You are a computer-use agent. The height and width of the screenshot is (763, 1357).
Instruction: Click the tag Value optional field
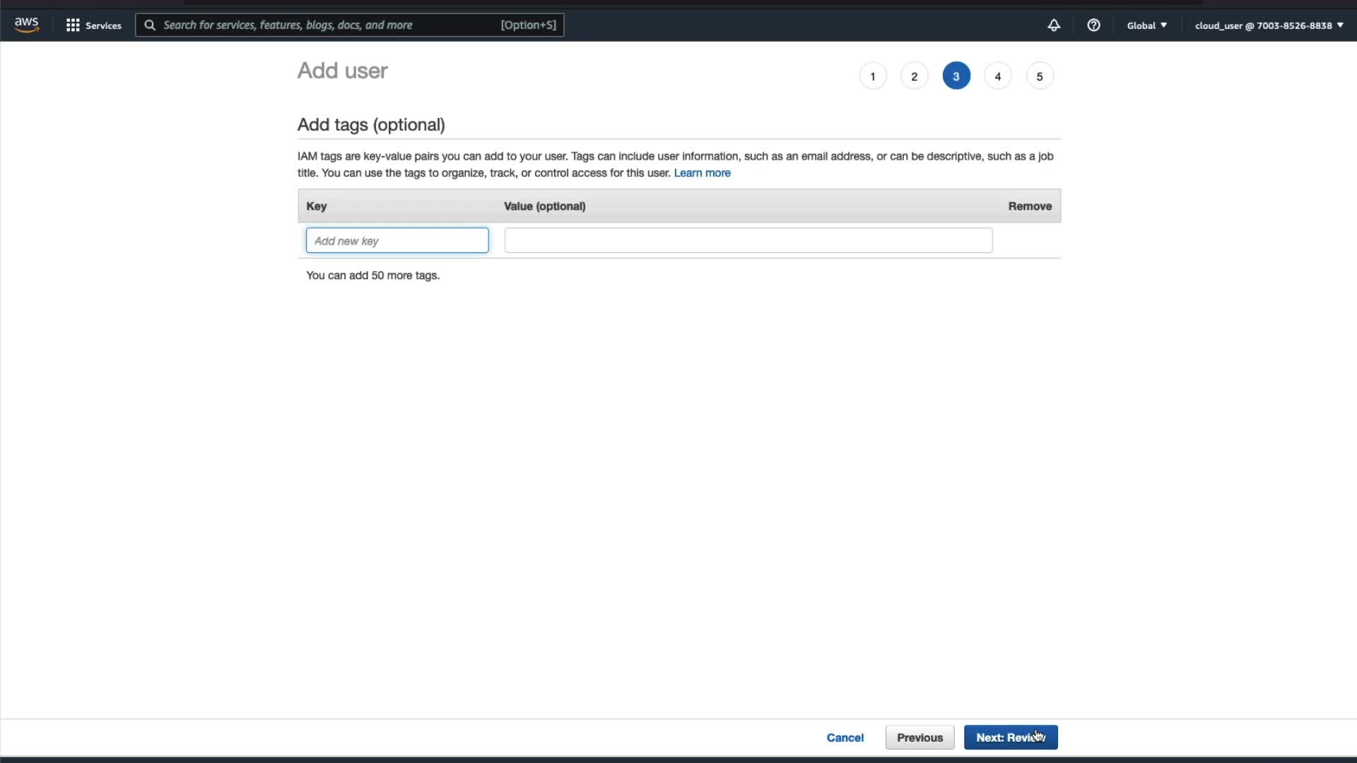pos(748,241)
